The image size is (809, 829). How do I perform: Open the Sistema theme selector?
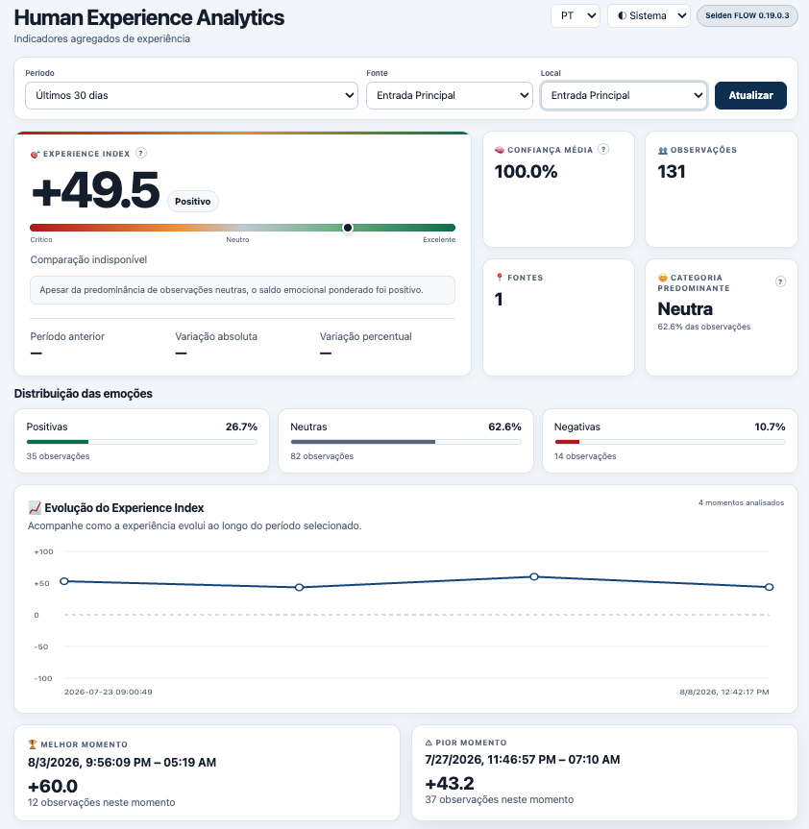click(x=649, y=16)
